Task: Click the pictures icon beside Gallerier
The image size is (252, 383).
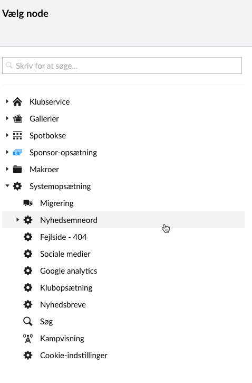Action: [x=17, y=118]
